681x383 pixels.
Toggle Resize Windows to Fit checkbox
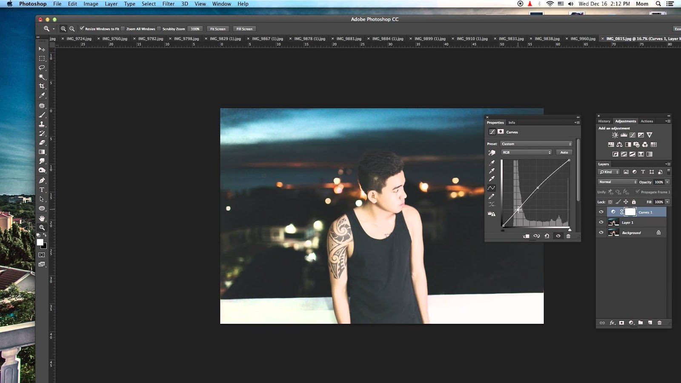point(82,29)
